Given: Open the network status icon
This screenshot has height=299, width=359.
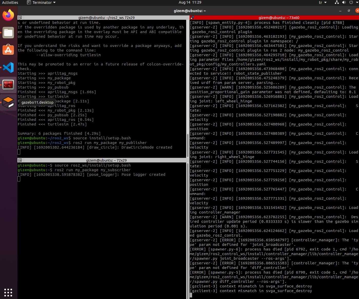Looking at the screenshot, I should click(x=337, y=2).
